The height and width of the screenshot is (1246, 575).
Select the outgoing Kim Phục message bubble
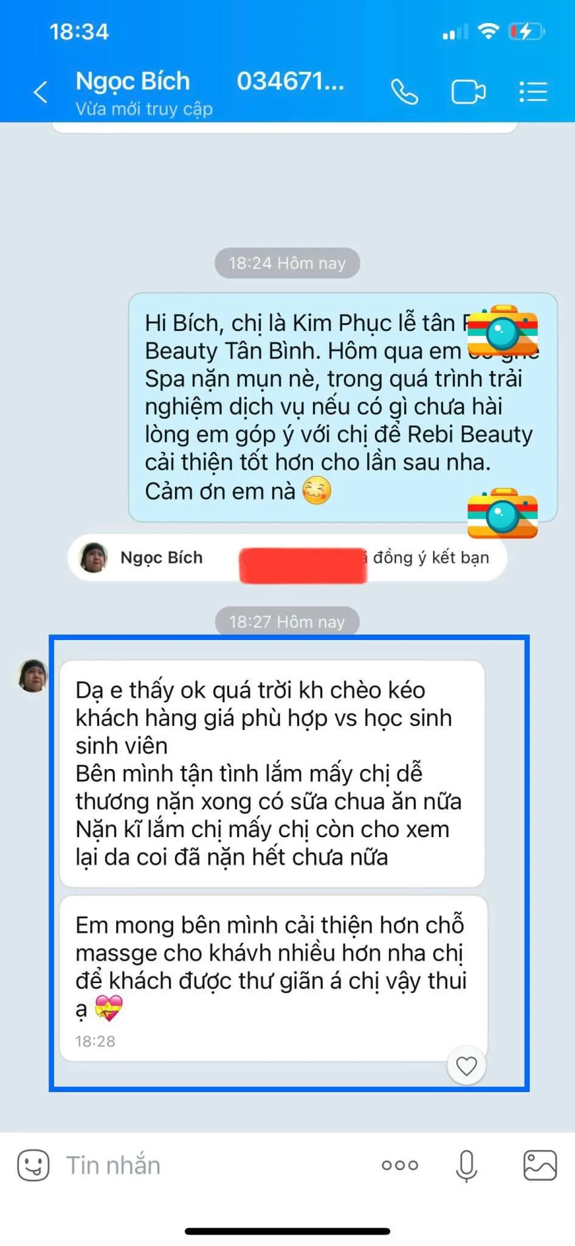(343, 407)
